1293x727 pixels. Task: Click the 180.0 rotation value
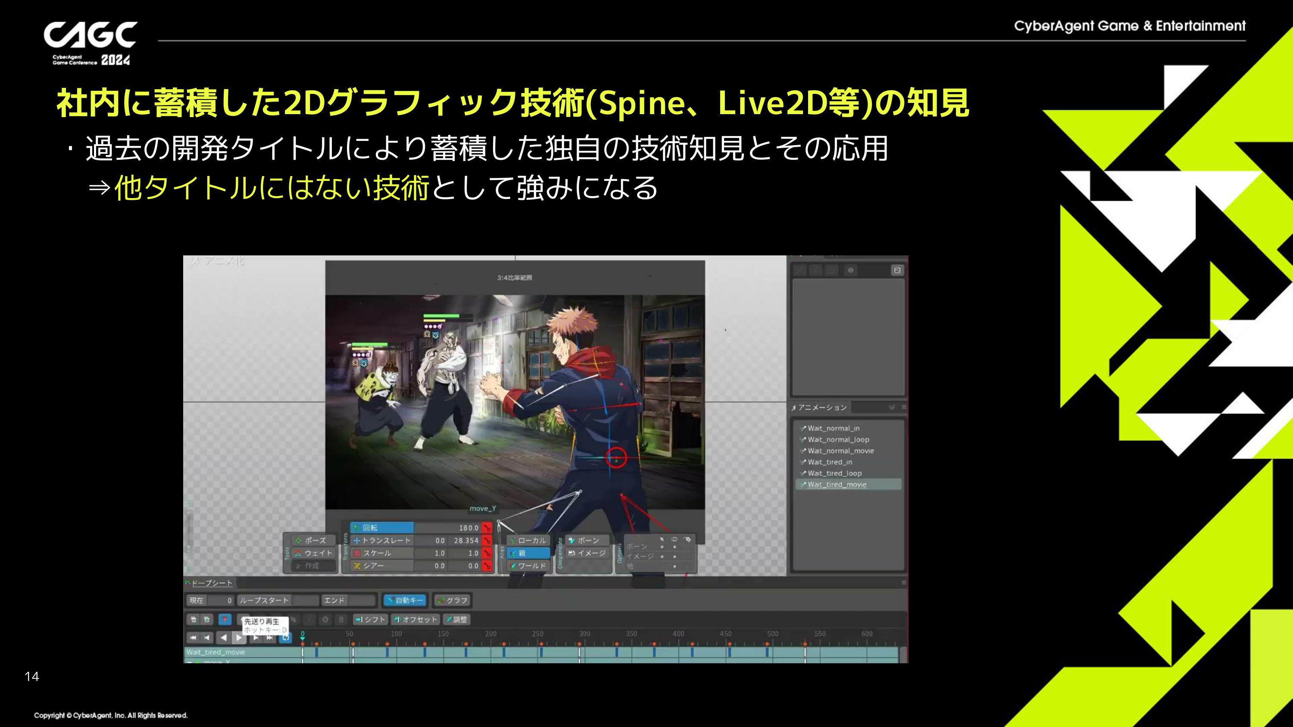(468, 528)
